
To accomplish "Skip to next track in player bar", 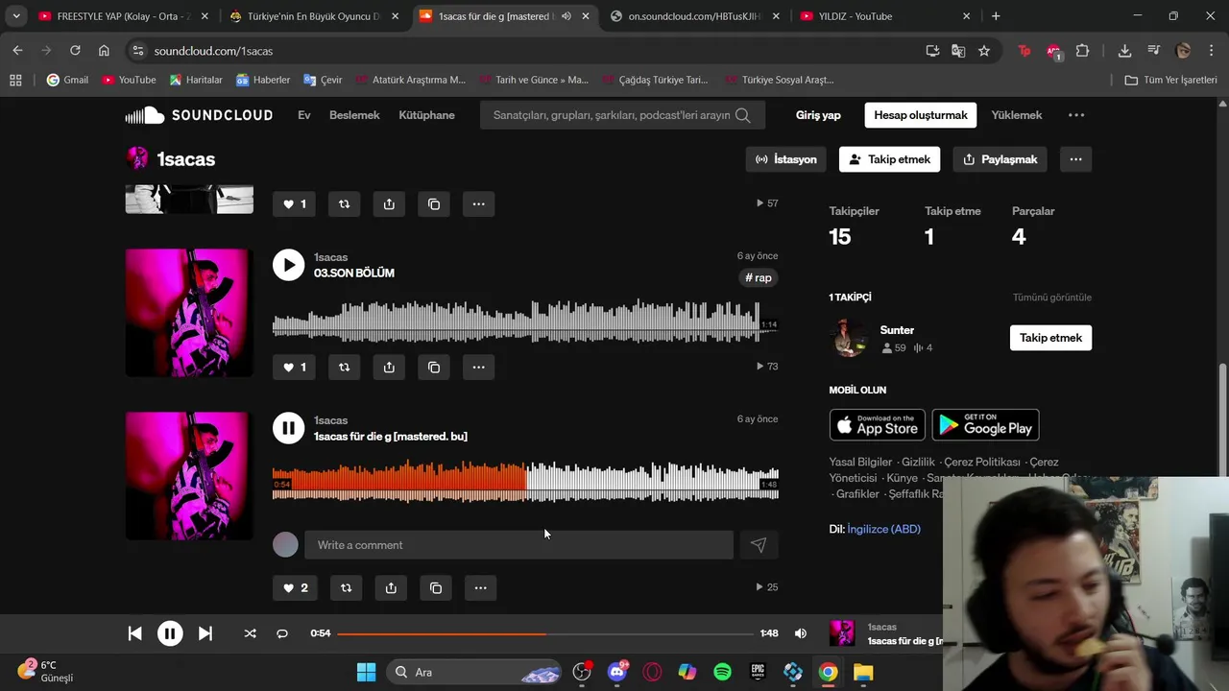I will [x=205, y=633].
